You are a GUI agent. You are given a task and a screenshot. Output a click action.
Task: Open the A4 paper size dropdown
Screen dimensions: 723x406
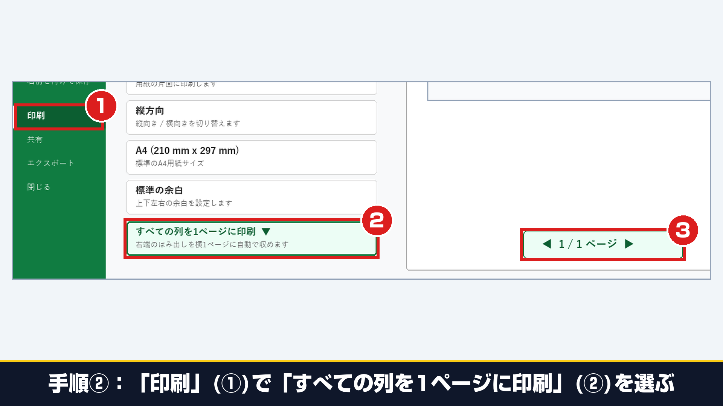[252, 157]
